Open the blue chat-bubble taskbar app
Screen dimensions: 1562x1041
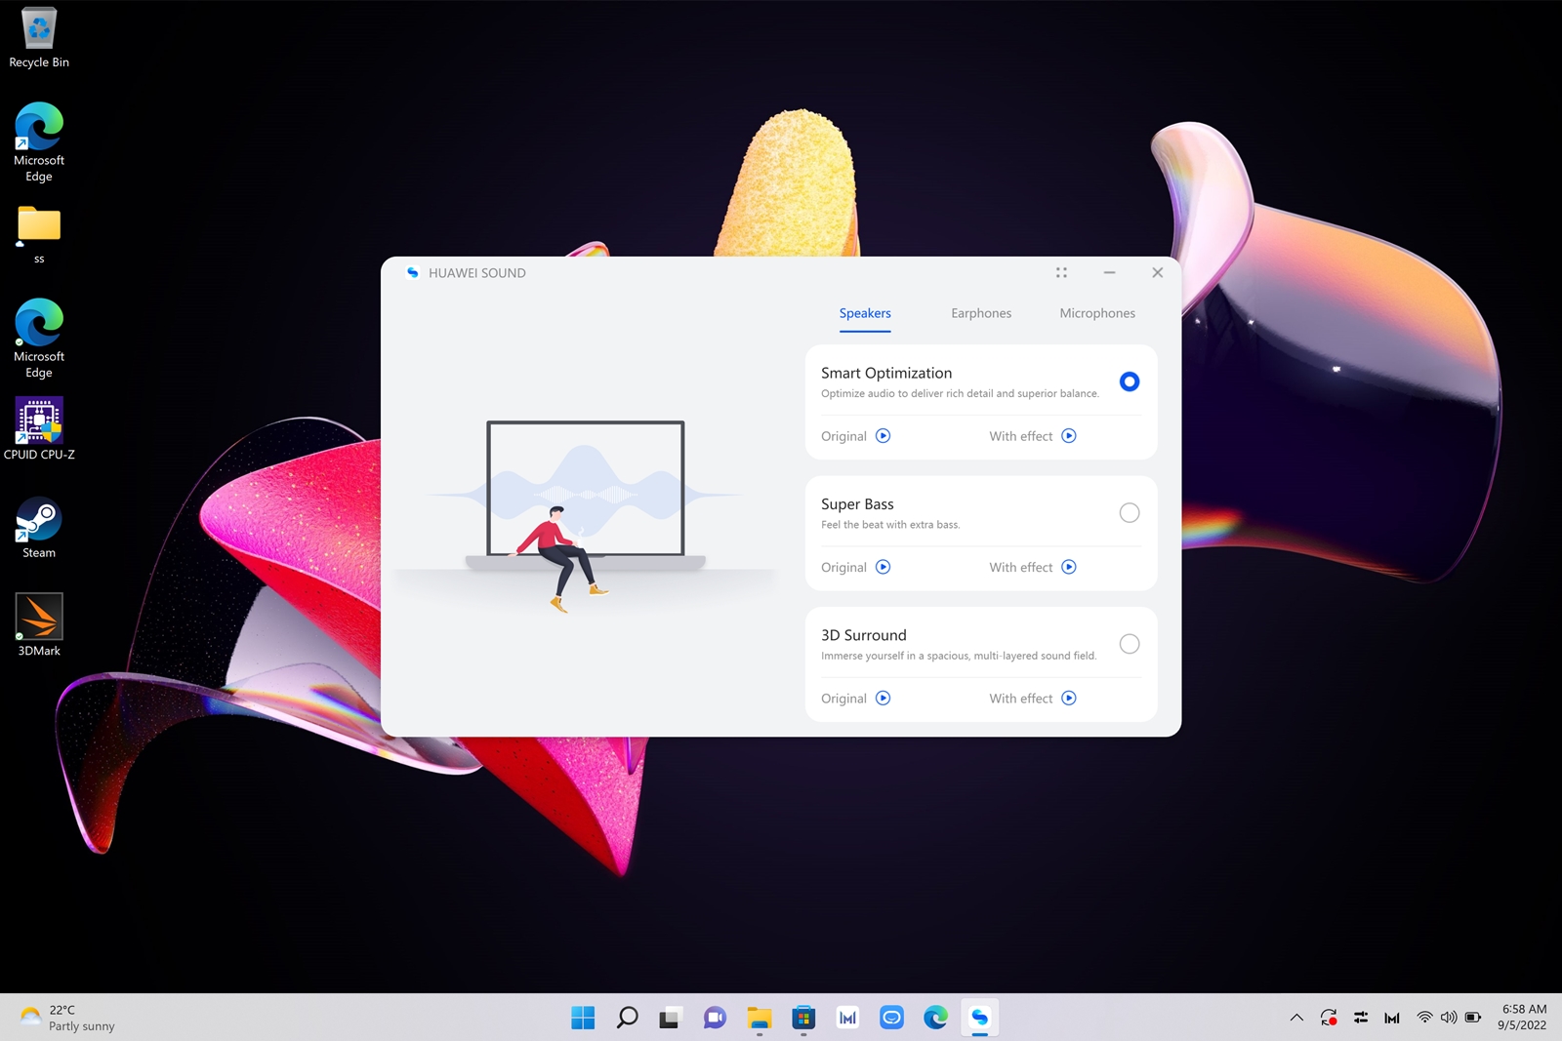(891, 1018)
